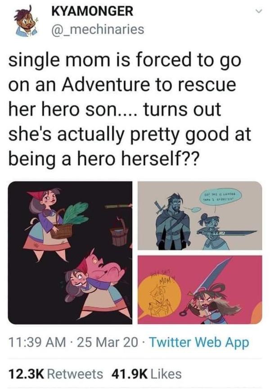Expand the tweet options chevron

point(258,11)
